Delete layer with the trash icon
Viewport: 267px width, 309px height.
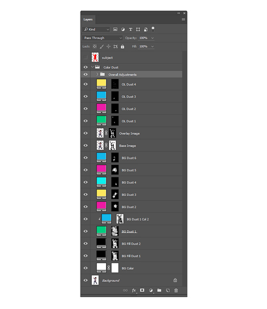[176, 290]
